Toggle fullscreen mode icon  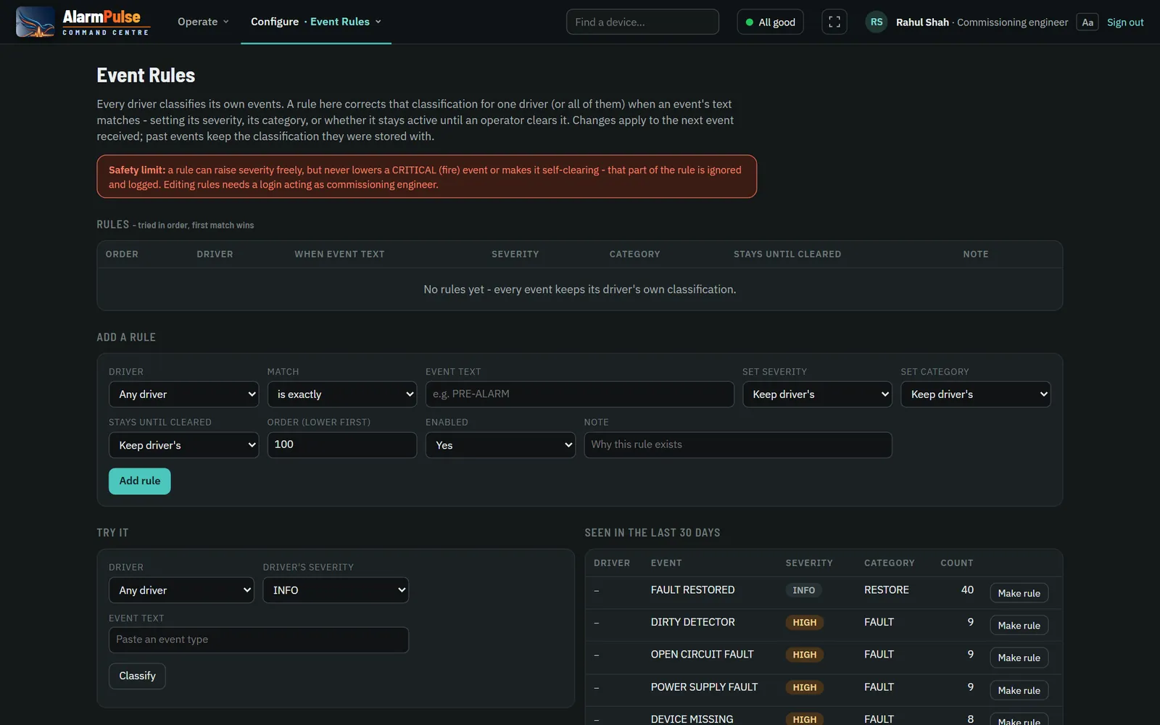click(x=834, y=22)
